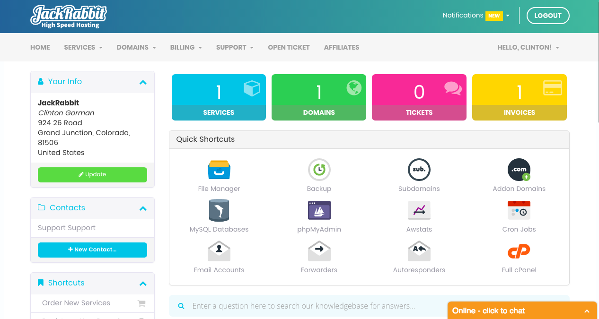Go to Open Ticket in navigation
Screen dimensions: 599x319
pos(289,47)
